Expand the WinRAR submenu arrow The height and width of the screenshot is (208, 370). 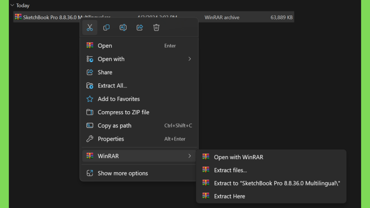click(189, 156)
